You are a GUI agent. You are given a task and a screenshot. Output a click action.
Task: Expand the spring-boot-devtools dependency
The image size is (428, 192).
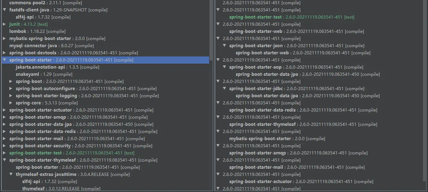click(x=4, y=53)
